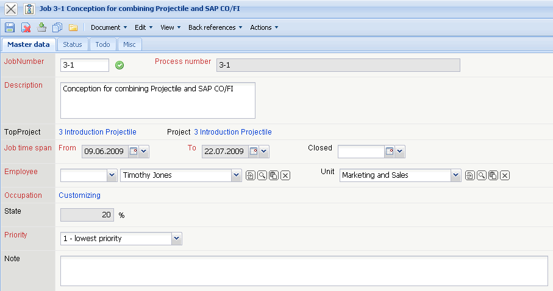Click the search magnifier next to Unit
553x291 pixels.
[x=481, y=175]
